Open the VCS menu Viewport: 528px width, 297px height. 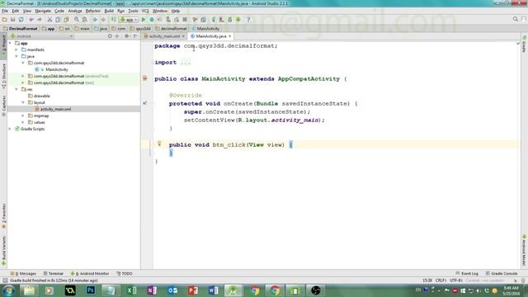(145, 11)
